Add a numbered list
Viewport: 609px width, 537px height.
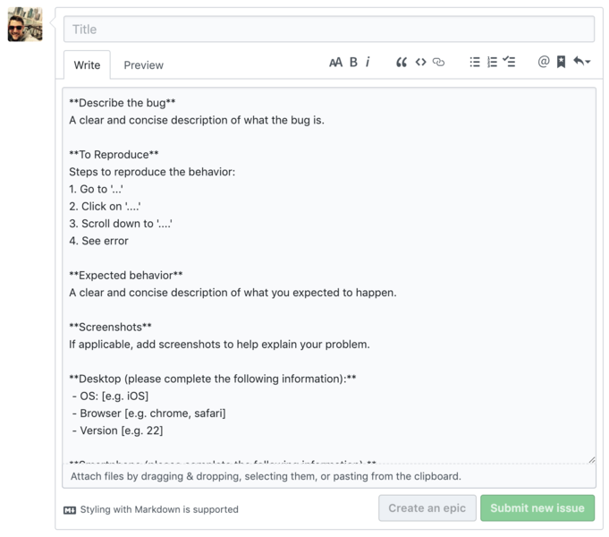pos(492,63)
